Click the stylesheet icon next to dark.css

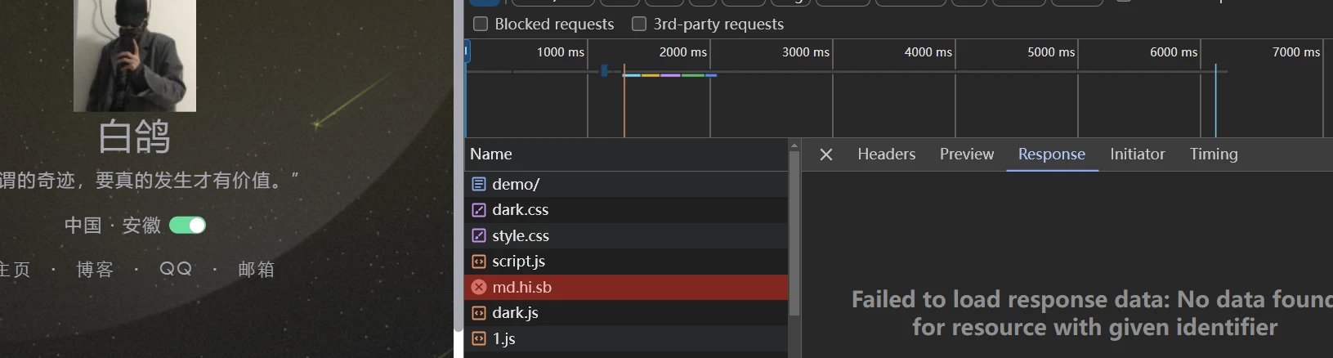click(x=479, y=210)
